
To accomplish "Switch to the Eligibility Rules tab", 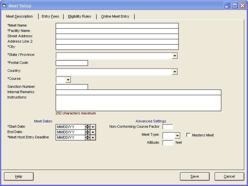I will [x=79, y=16].
